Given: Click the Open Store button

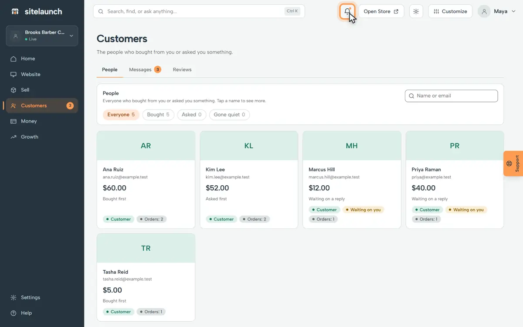Looking at the screenshot, I should click(x=381, y=11).
